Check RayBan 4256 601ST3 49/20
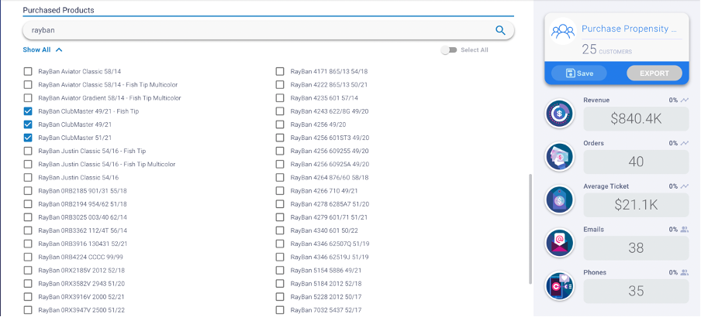The height and width of the screenshot is (317, 701). tap(280, 138)
